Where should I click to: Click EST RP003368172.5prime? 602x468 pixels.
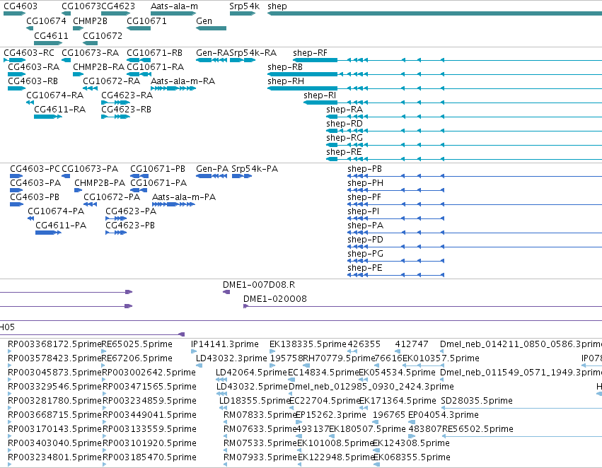pyautogui.click(x=54, y=344)
